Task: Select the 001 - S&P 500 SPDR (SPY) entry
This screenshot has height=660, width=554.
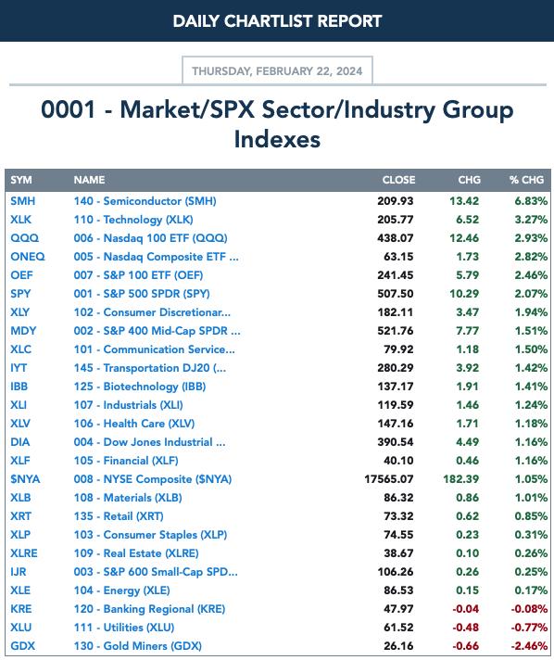Action: 142,294
